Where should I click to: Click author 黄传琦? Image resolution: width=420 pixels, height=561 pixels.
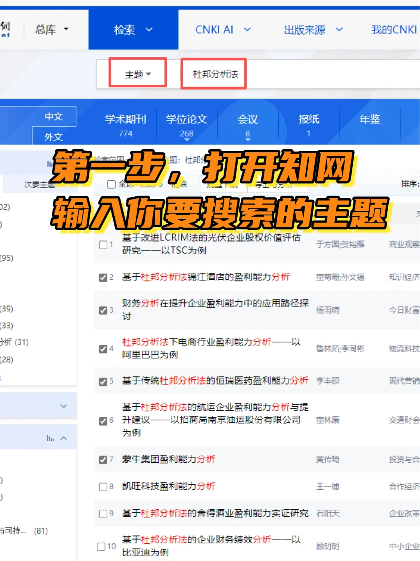(328, 460)
